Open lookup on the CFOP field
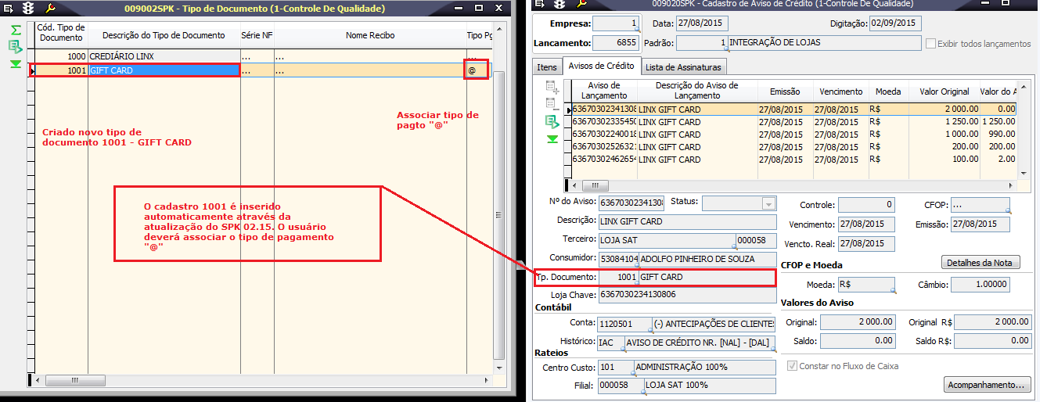Image resolution: width=1047 pixels, height=402 pixels. 1008,212
